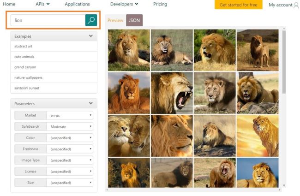Select the abstract art example query
Image resolution: width=300 pixels, height=196 pixels.
[x=54, y=46]
